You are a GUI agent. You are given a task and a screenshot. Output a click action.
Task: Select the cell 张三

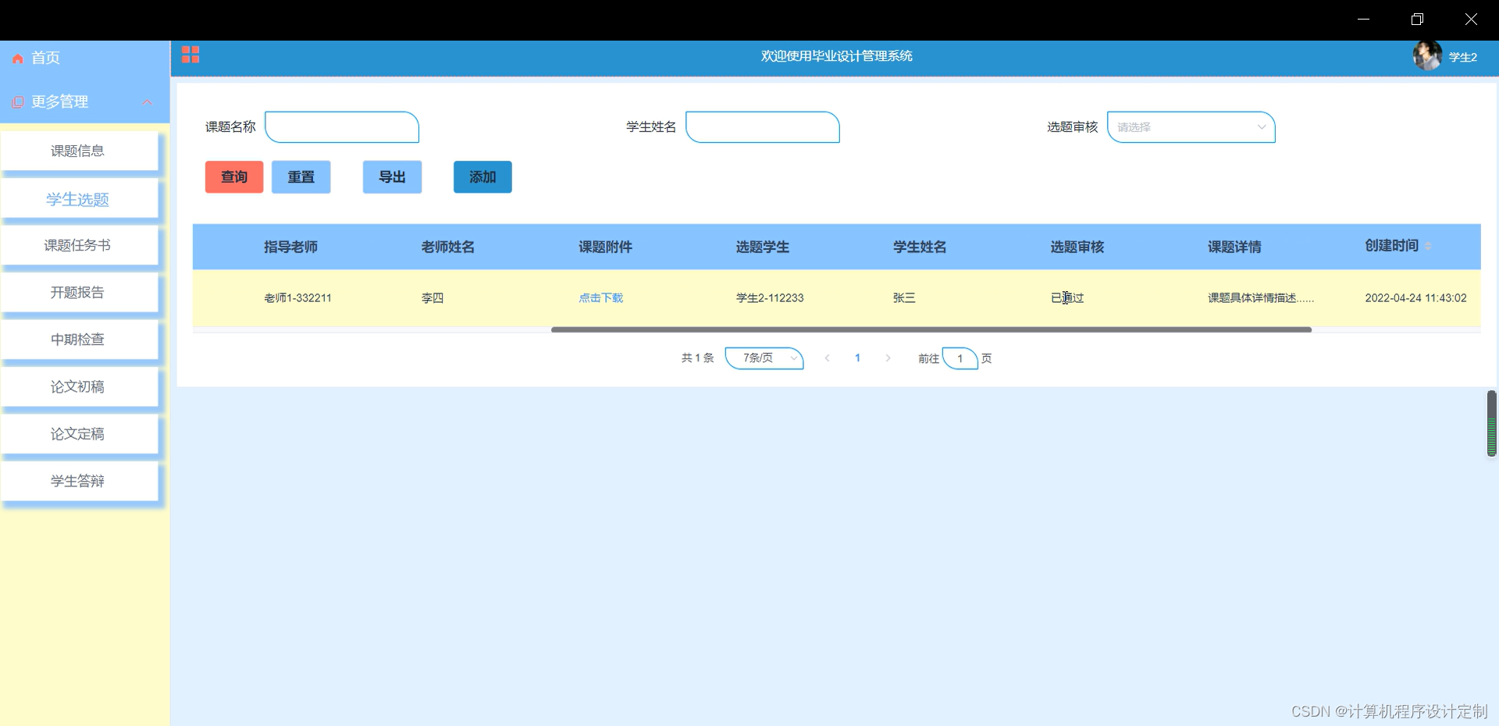pos(904,297)
